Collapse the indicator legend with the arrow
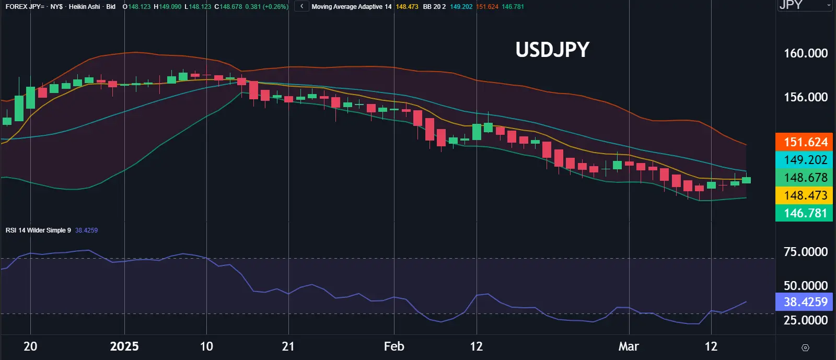Viewport: 836px width, 360px height. (301, 6)
